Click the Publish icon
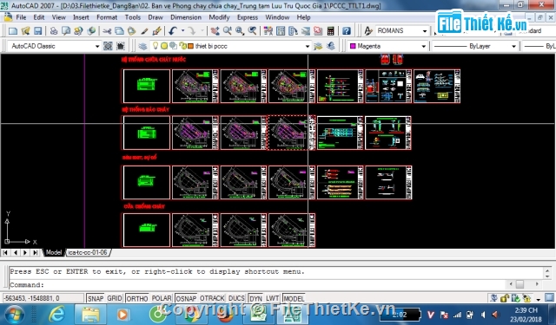 tap(78, 31)
